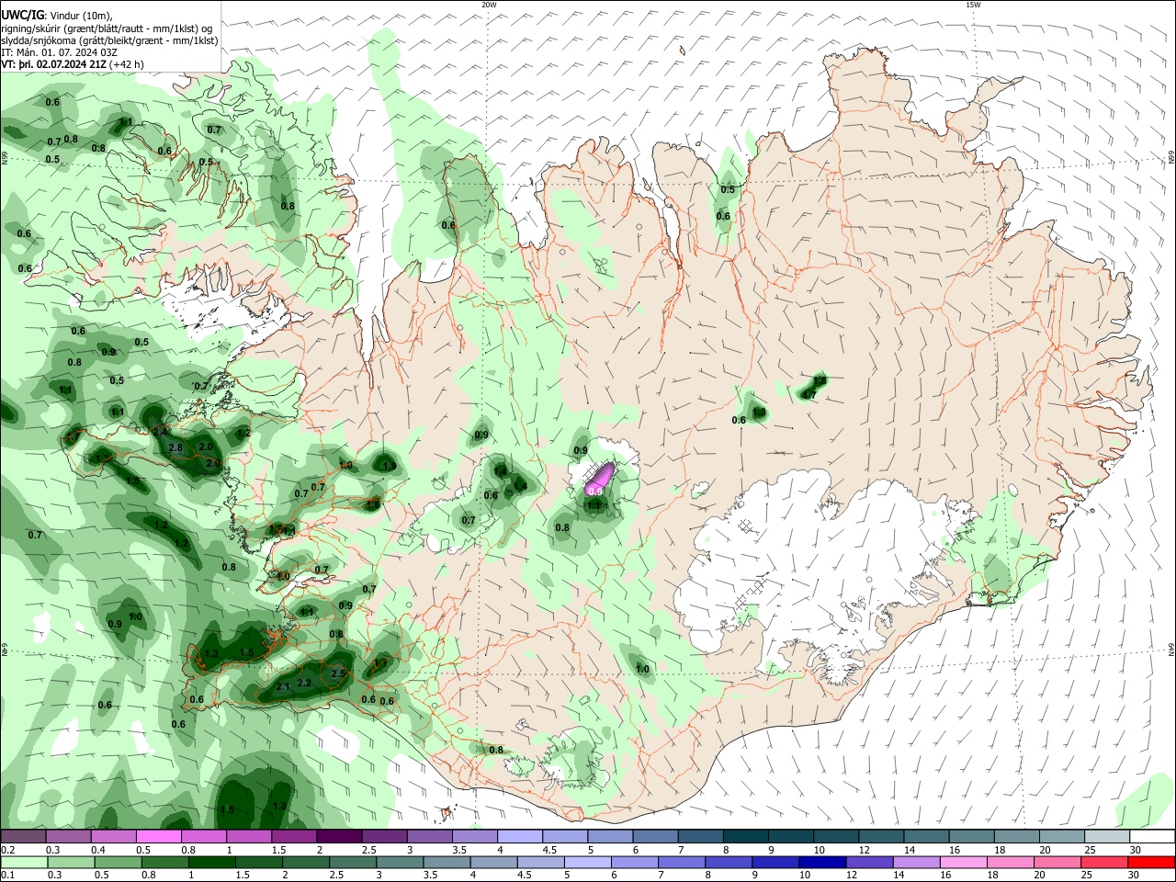Click the label 0.1 in the bottom legend row
Viewport: 1176px width, 882px height.
pyautogui.click(x=9, y=875)
